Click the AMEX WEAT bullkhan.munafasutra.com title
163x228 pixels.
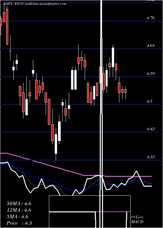[x=35, y=4]
